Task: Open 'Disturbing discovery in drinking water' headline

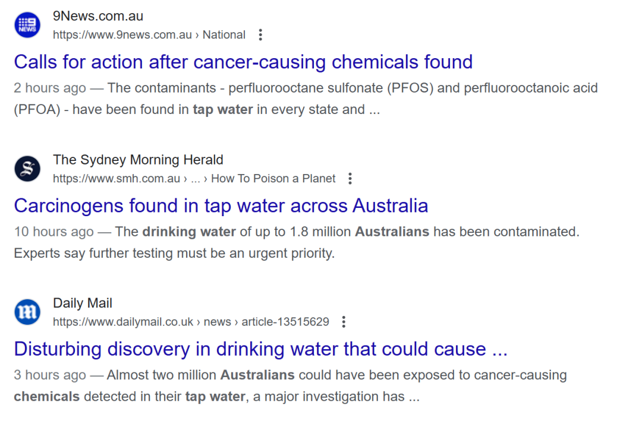Action: click(260, 349)
